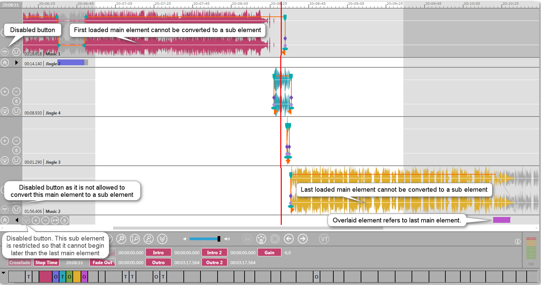Click the plus icon on Jingle 4 track
Viewport: 541px width, 285px height.
5,92
